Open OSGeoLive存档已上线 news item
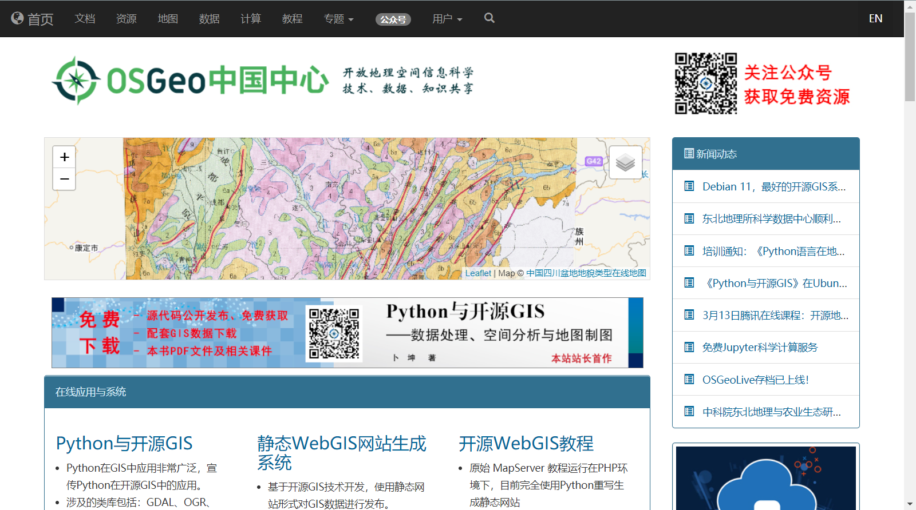916x510 pixels. [756, 380]
